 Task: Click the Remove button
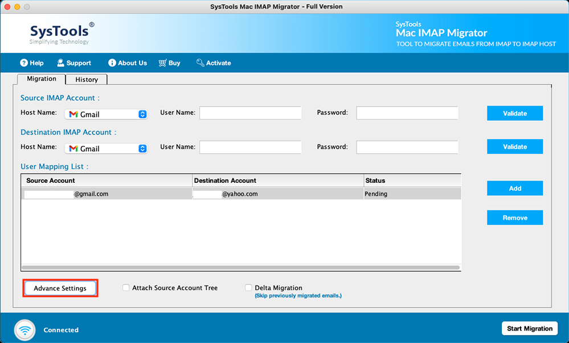click(515, 218)
